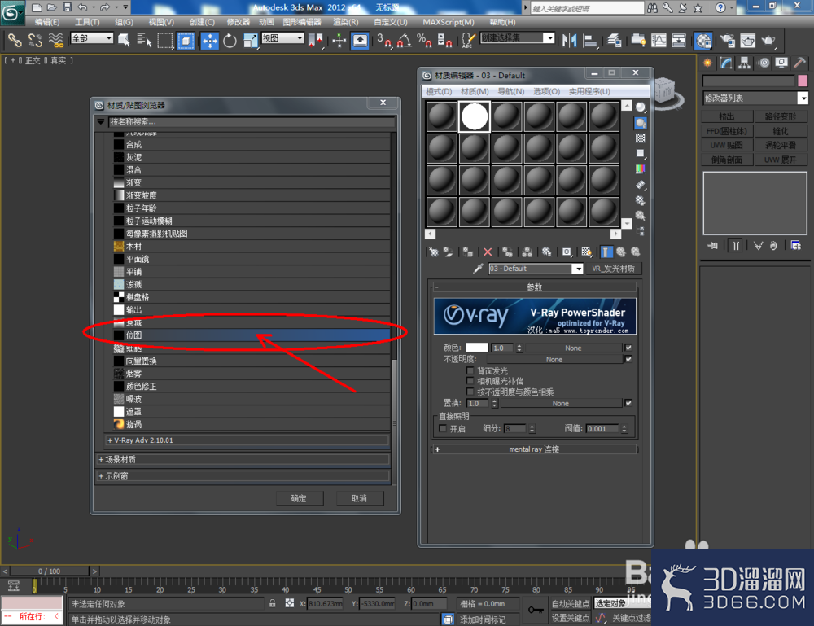Click 确定 in material browser
The height and width of the screenshot is (626, 814).
point(299,498)
